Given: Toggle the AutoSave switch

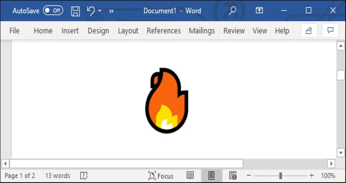Looking at the screenshot, I should [53, 11].
